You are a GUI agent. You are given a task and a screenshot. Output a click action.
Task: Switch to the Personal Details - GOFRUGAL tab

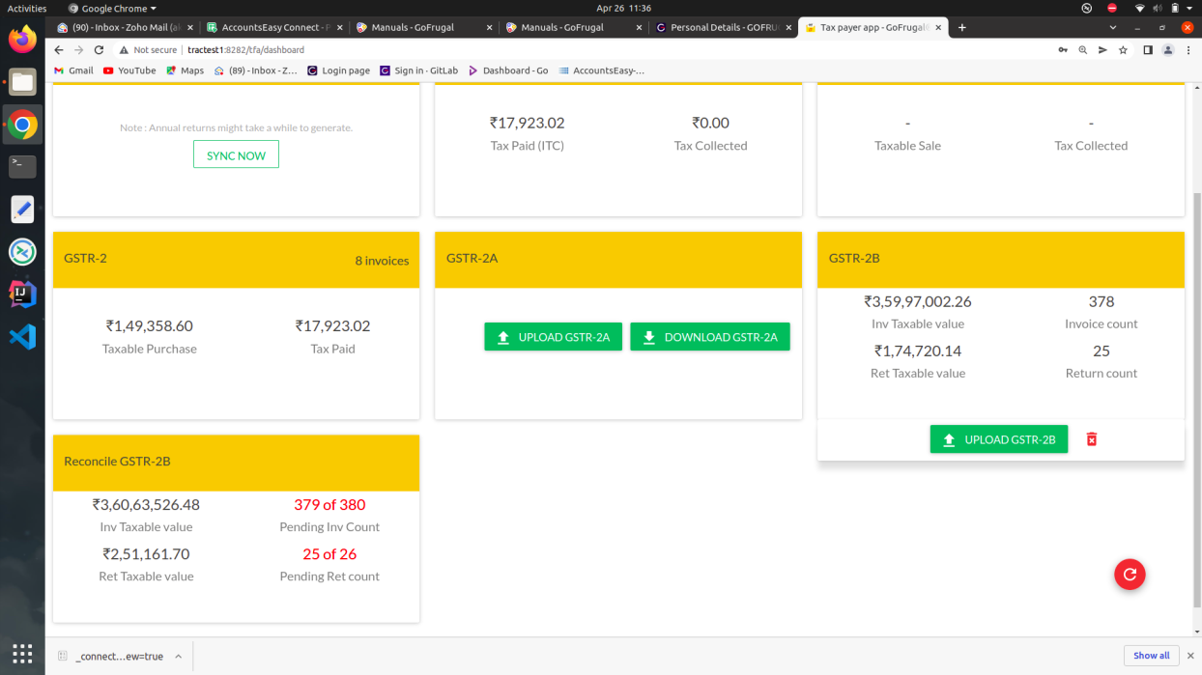(x=724, y=28)
